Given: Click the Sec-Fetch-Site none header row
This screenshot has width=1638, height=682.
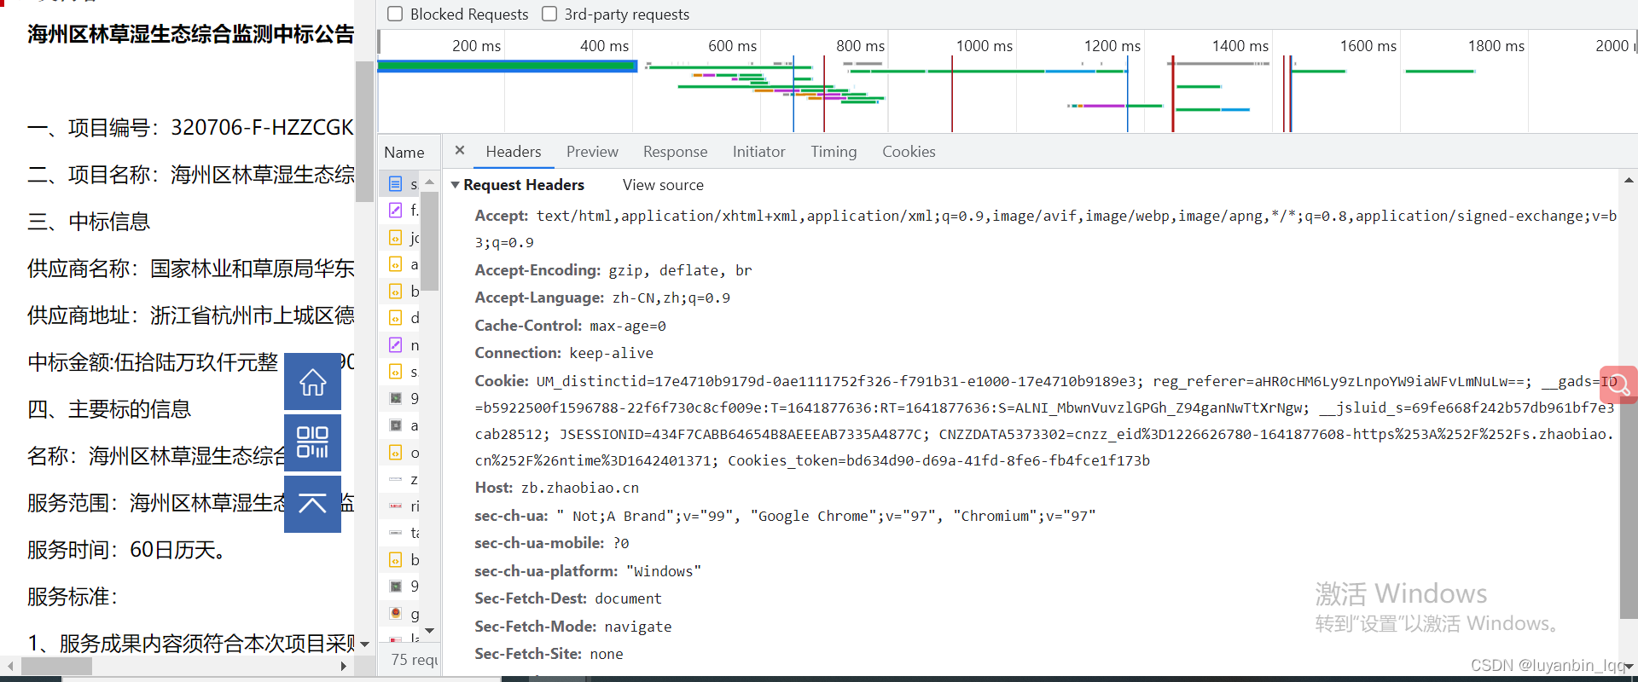Looking at the screenshot, I should (x=549, y=654).
